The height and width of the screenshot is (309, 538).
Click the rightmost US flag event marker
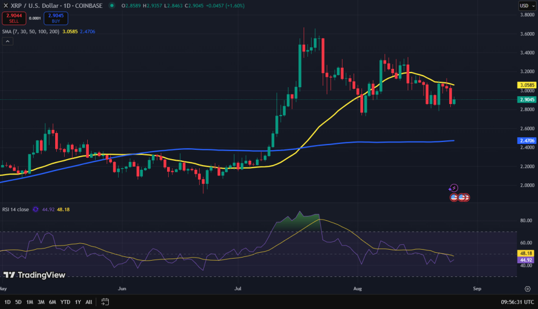point(467,197)
